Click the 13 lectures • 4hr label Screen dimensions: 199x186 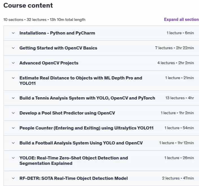point(180,98)
